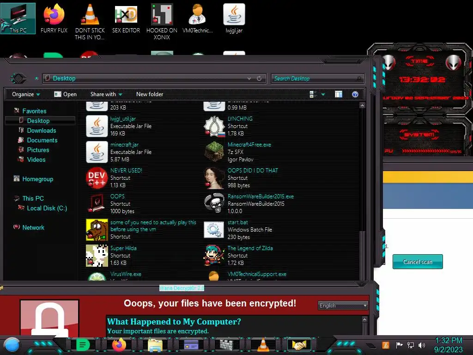473x355 pixels.
Task: Open the English language dropdown in Wana Decryptor
Action: click(x=343, y=306)
